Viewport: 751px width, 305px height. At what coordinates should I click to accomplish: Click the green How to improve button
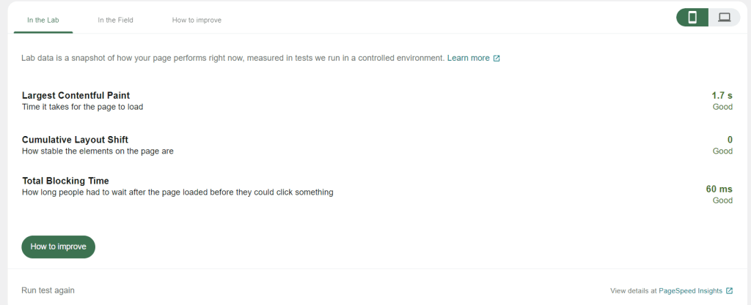[x=59, y=246]
